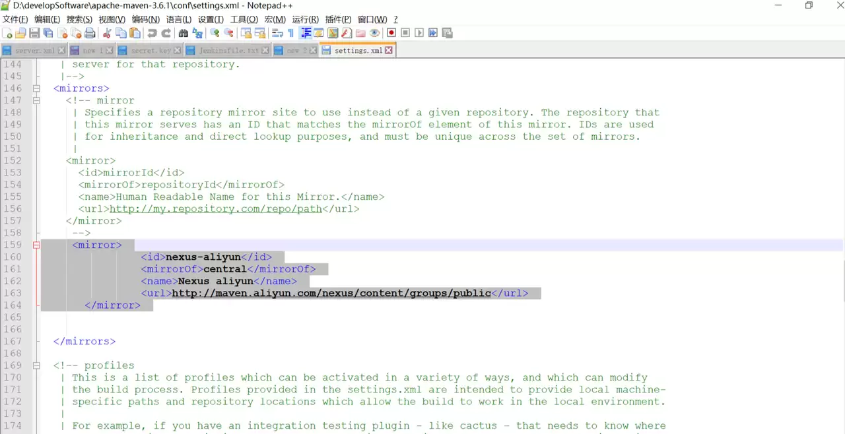Click the Playback macro icon
The width and height of the screenshot is (845, 434).
click(419, 33)
